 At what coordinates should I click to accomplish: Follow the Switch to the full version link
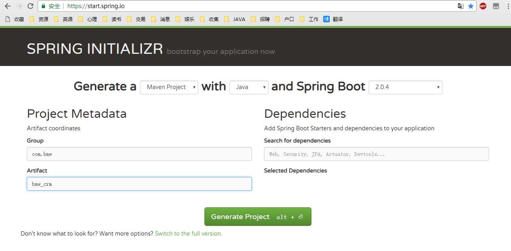189,234
